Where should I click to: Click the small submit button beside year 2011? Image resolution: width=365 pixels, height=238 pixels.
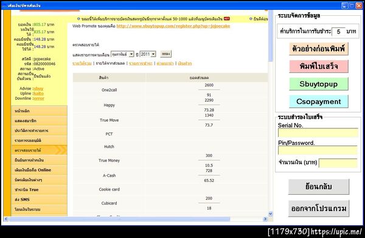(x=165, y=54)
